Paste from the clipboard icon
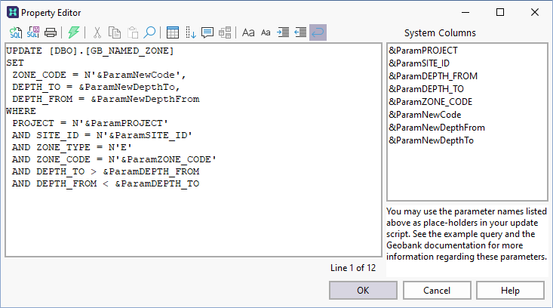553x308 pixels. tap(133, 32)
